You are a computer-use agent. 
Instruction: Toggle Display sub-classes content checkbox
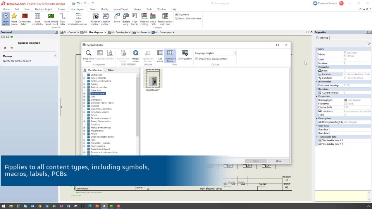click(x=197, y=59)
